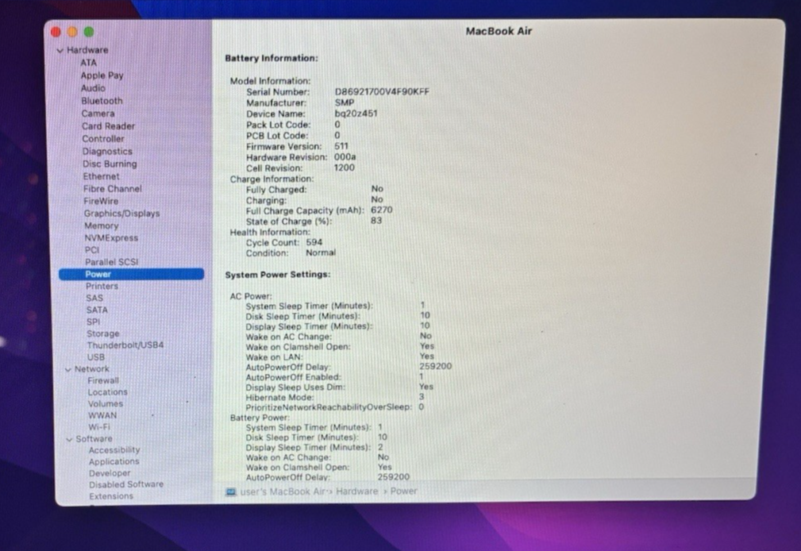Select the highlighted Power item
801x551 pixels.
coord(98,274)
